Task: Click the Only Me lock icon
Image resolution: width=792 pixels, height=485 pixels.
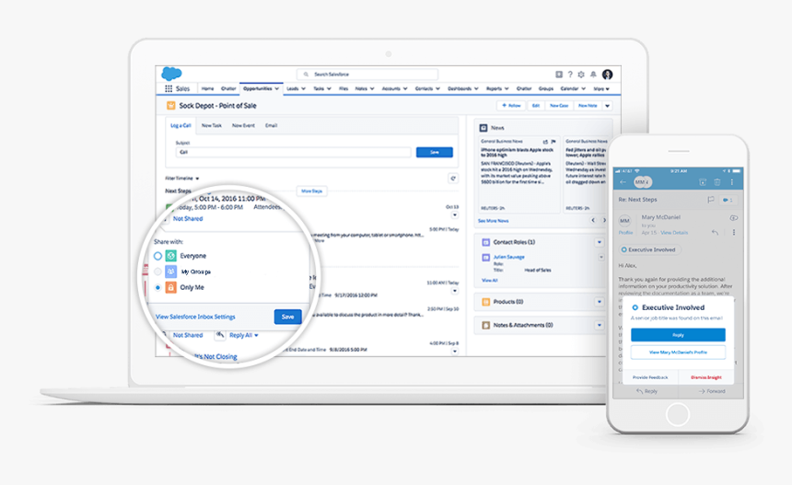Action: 171,287
